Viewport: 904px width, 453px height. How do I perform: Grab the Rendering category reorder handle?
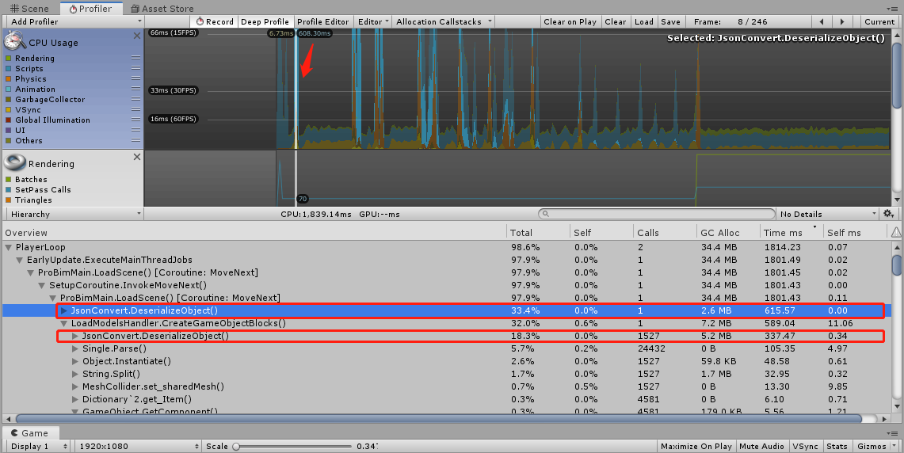[135, 58]
